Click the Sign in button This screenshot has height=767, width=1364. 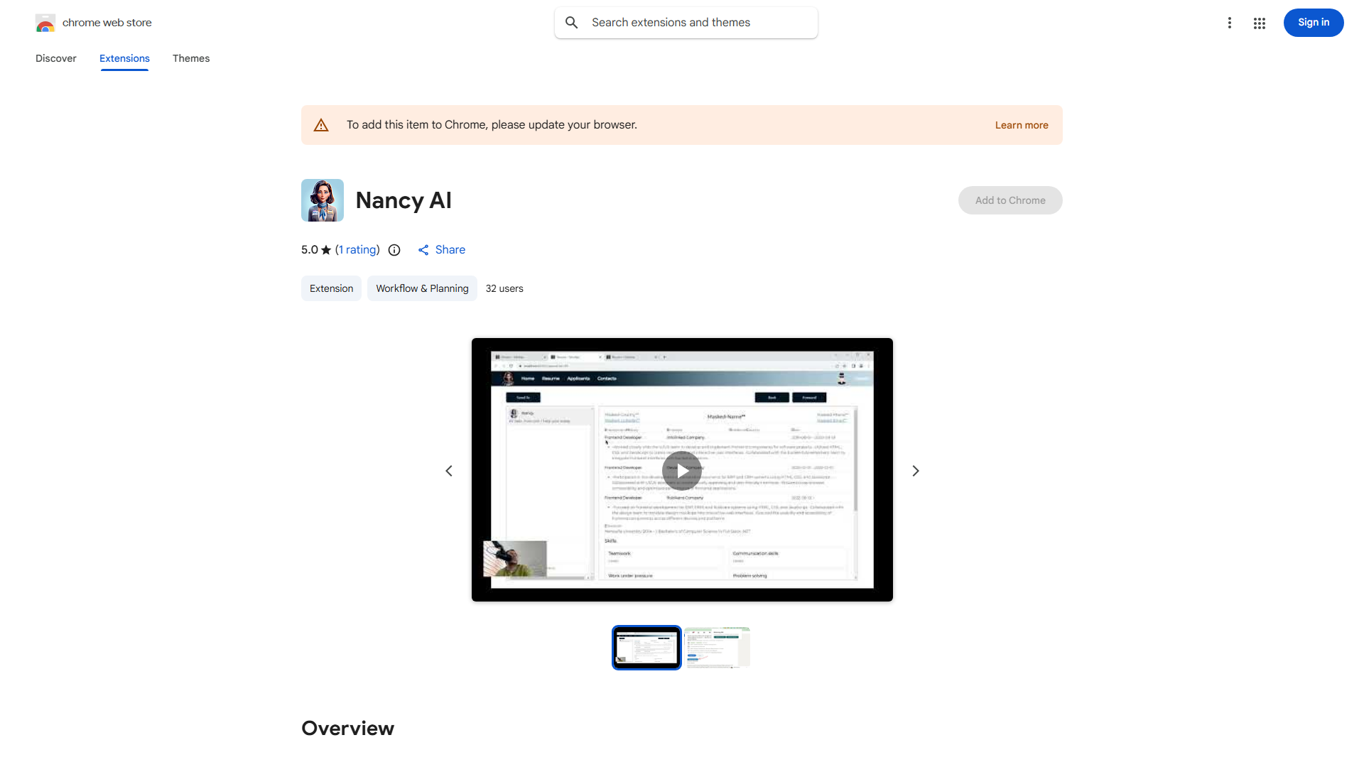coord(1314,23)
